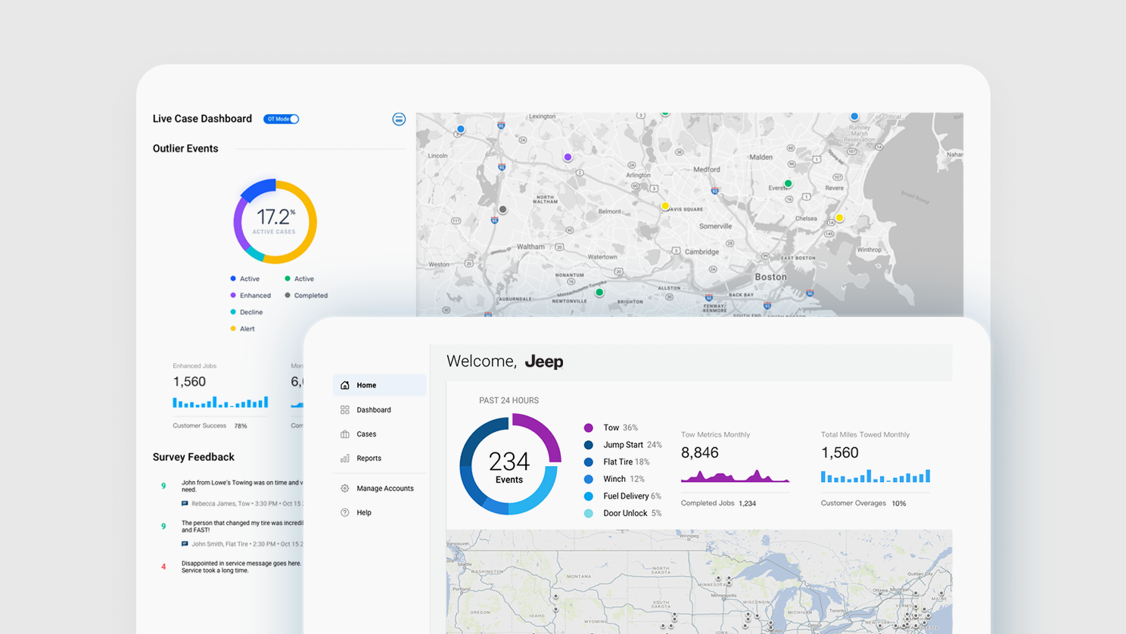This screenshot has height=634, width=1126.
Task: Select the Enhanced legend entry
Action: click(x=250, y=296)
